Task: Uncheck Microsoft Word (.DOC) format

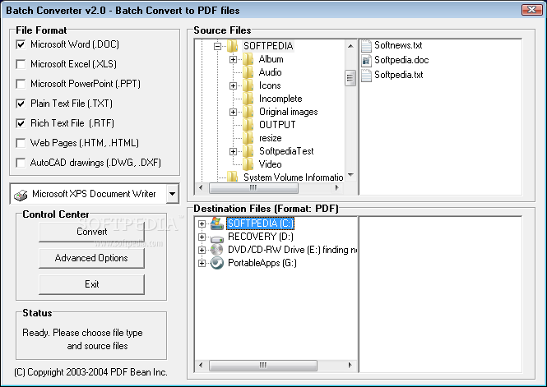Action: pyautogui.click(x=21, y=44)
